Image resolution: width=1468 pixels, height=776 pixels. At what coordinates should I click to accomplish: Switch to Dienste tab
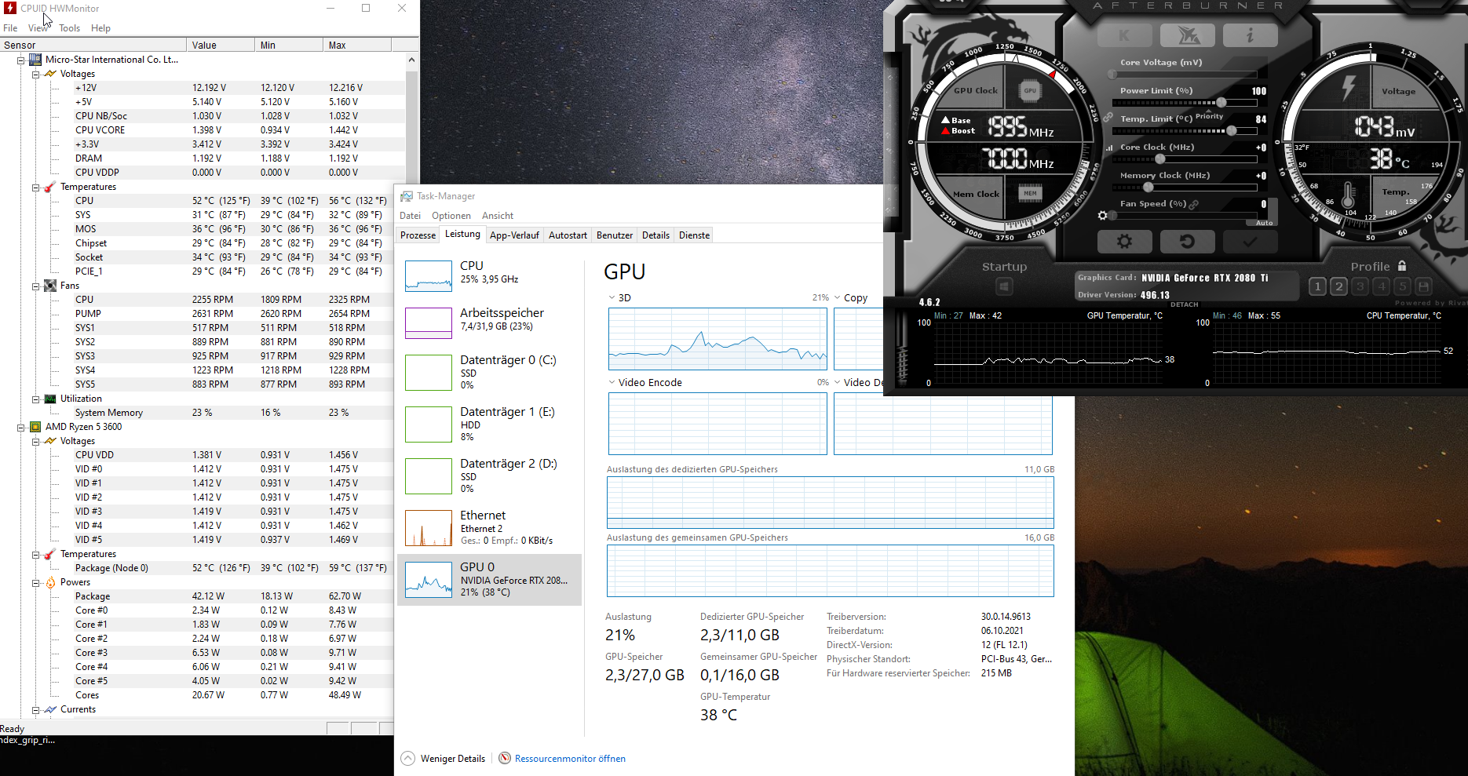point(694,235)
